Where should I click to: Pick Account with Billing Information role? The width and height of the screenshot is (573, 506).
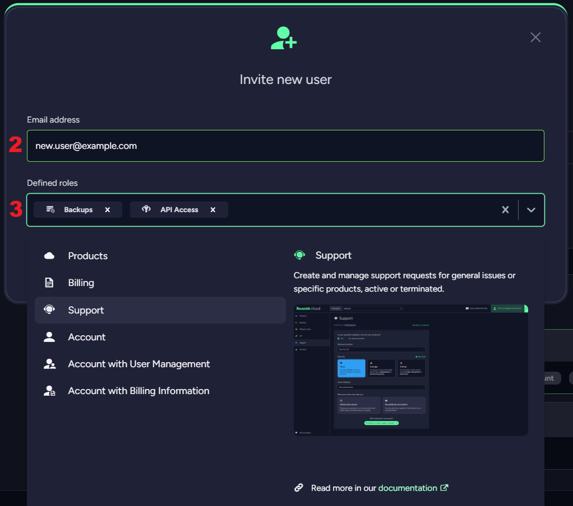(x=138, y=391)
